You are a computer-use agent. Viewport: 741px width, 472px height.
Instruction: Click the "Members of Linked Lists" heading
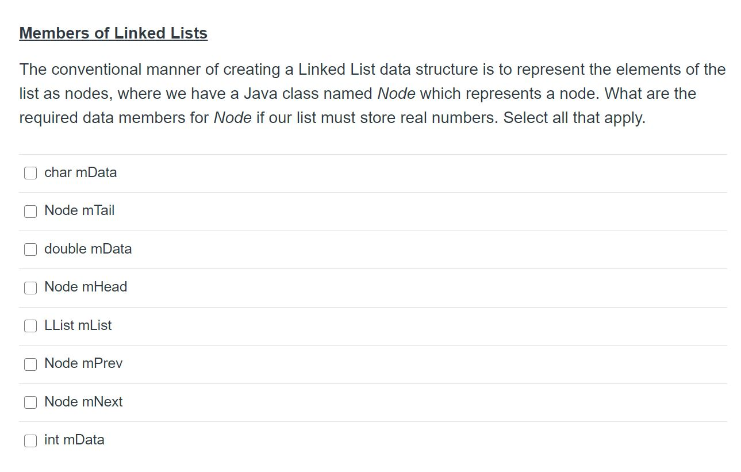pyautogui.click(x=113, y=33)
